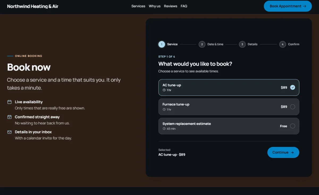Toggle the AC tune-up checked radio
The width and height of the screenshot is (319, 195).
tap(293, 87)
